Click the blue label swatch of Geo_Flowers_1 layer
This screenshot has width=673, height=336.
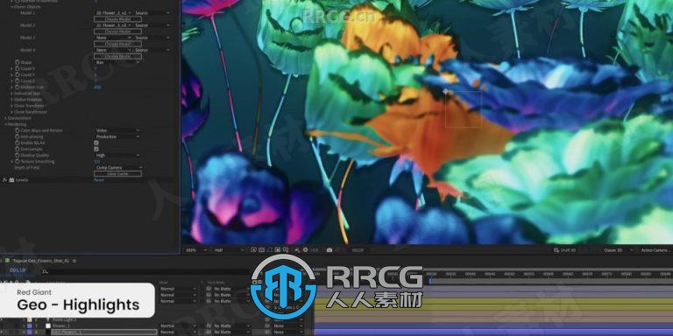(x=29, y=332)
